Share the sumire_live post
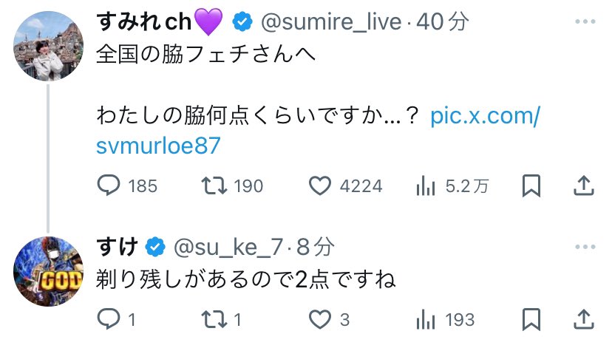Screen dimensions: 612x348 (x=582, y=186)
